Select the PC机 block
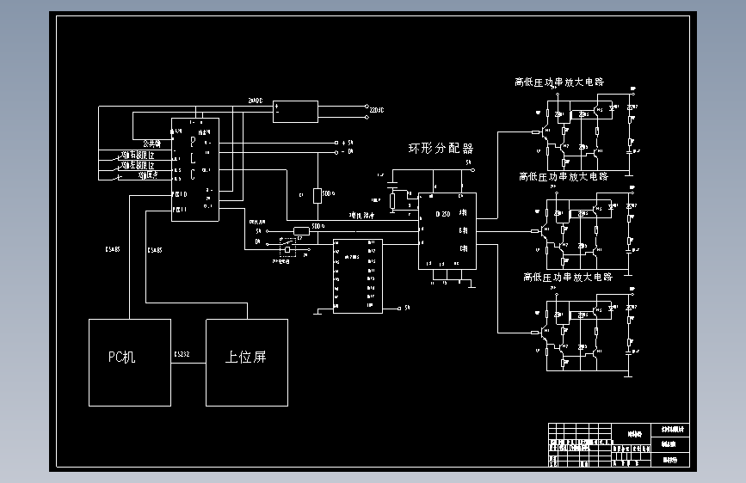The image size is (746, 483). click(x=130, y=363)
